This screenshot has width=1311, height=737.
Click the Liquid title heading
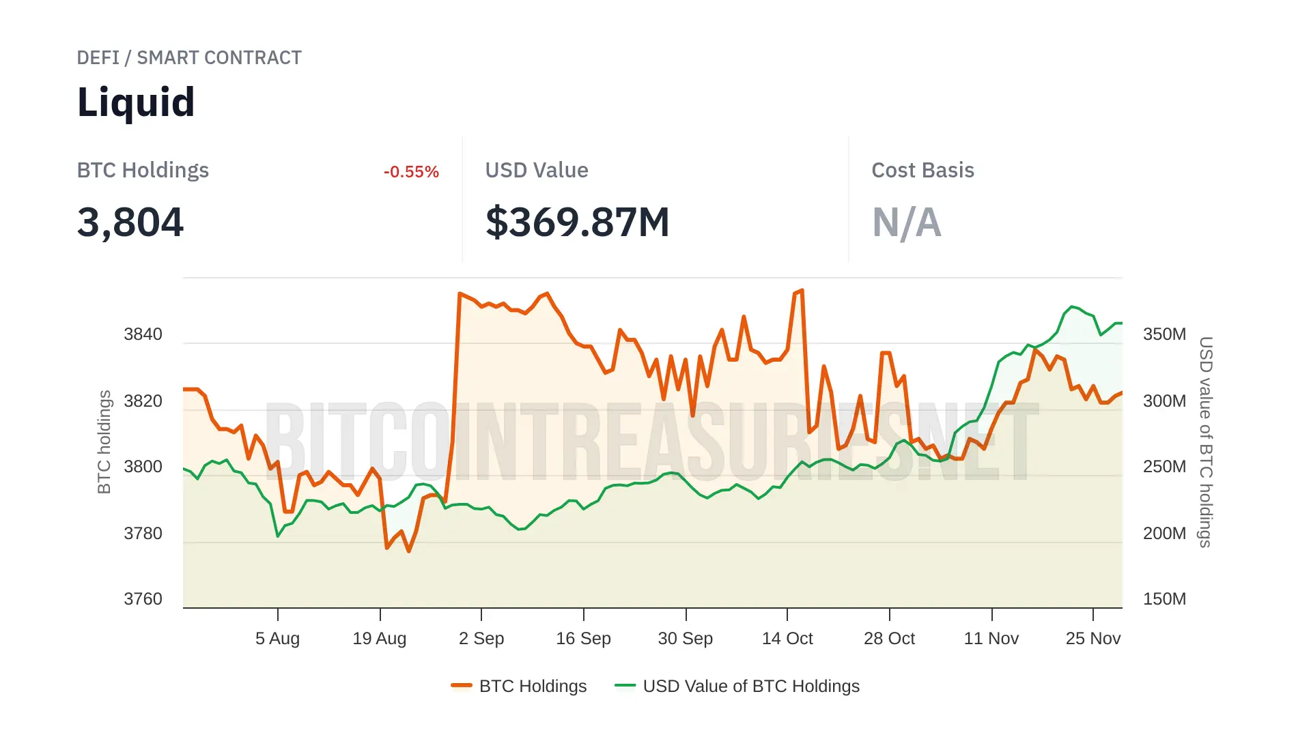coord(136,102)
